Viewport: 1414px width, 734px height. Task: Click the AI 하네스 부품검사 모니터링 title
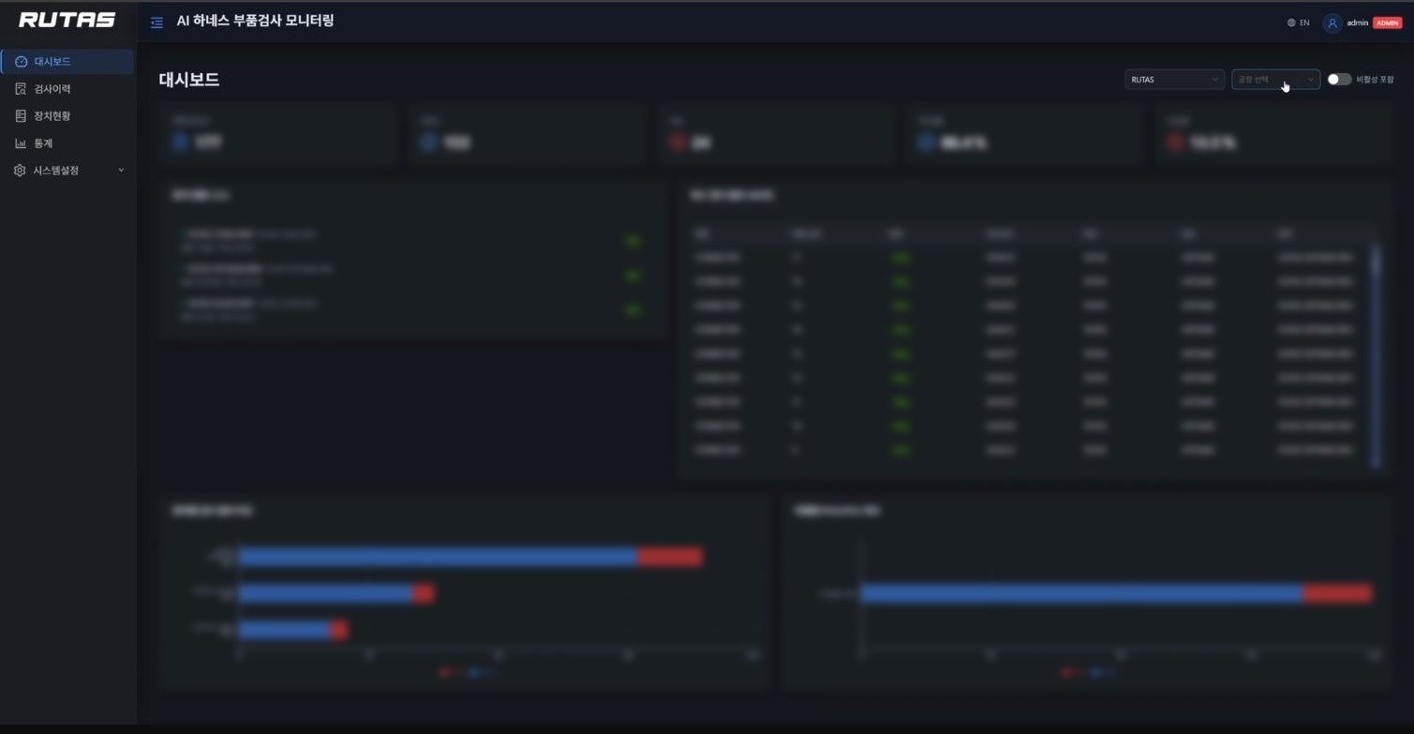tap(255, 22)
